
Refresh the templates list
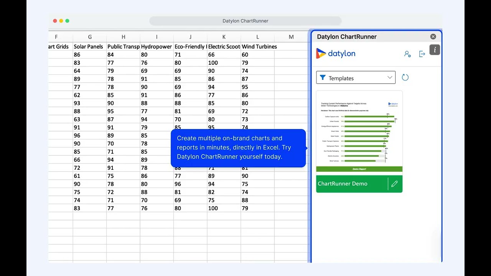[x=405, y=77]
